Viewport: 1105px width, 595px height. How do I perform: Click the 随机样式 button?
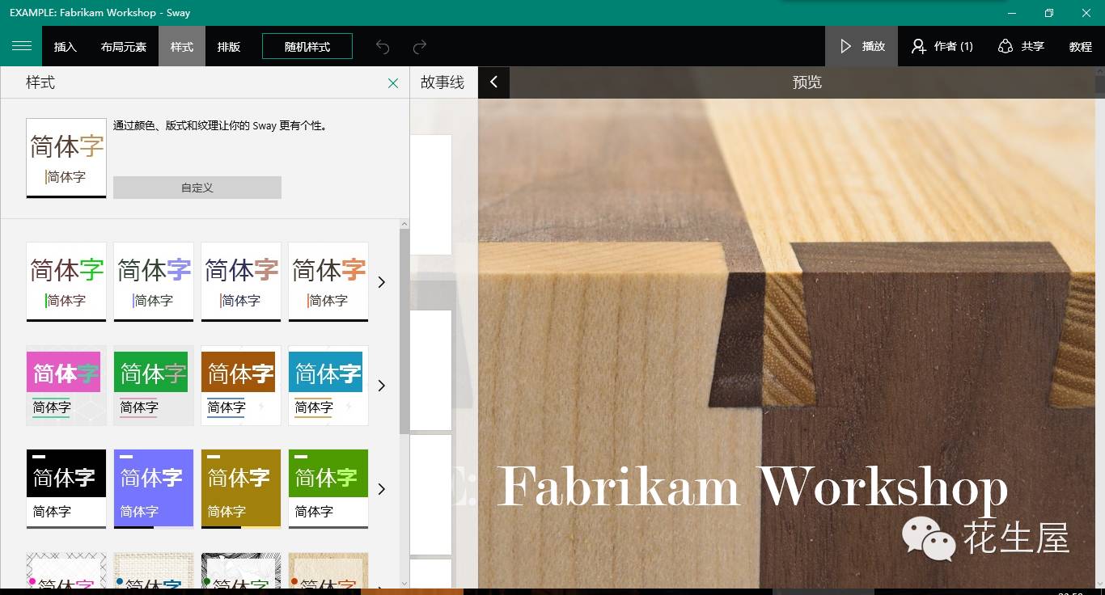tap(307, 46)
